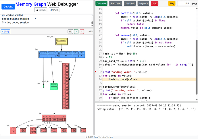Click the 'adding value:' output line
The width and height of the screenshot is (198, 139).
(146, 109)
